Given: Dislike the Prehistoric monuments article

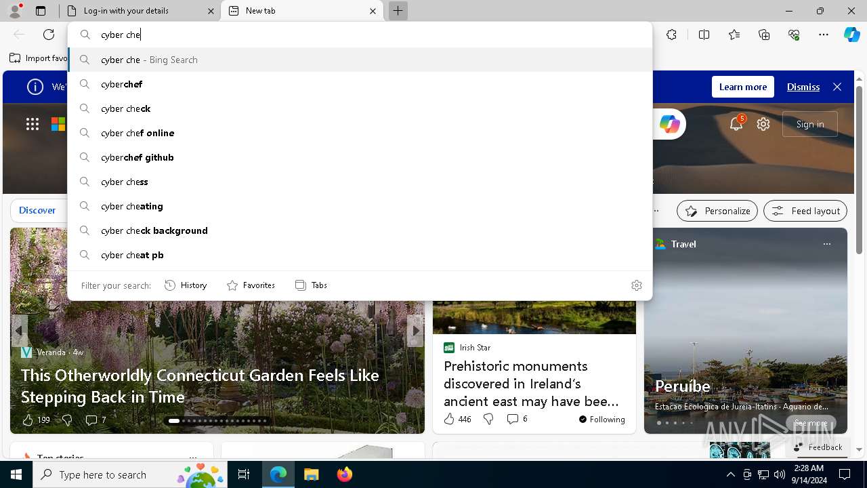Looking at the screenshot, I should (x=488, y=420).
